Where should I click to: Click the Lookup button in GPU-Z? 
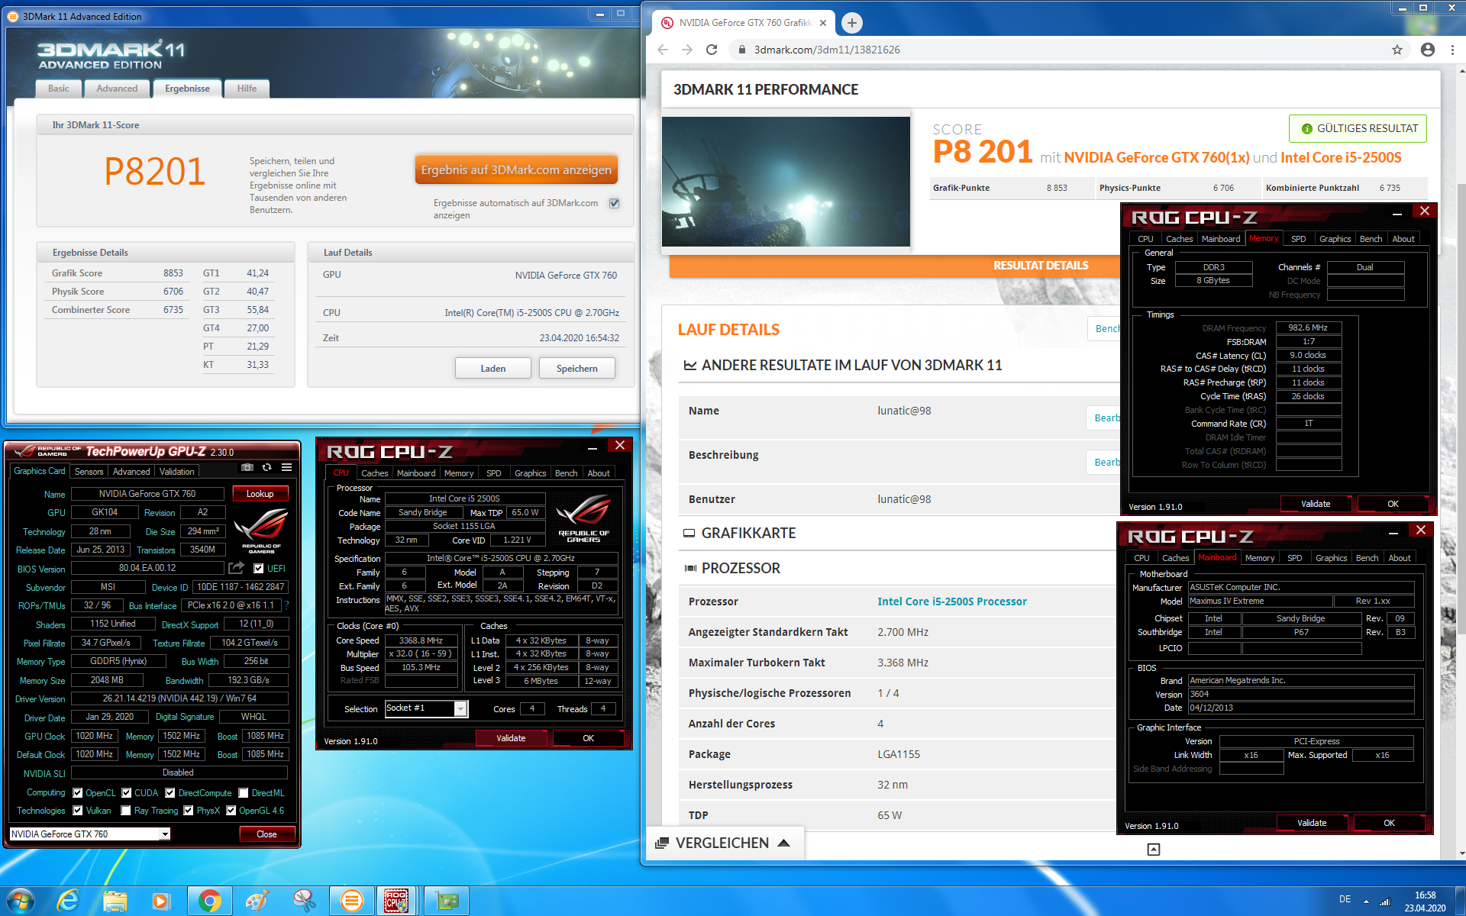coord(260,494)
